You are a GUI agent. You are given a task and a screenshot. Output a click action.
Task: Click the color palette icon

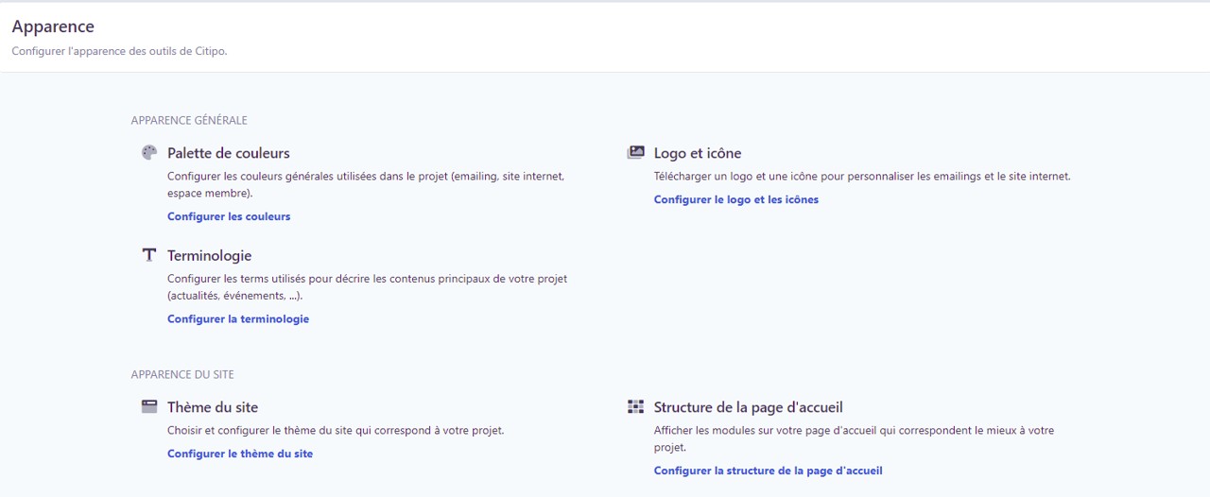click(148, 153)
